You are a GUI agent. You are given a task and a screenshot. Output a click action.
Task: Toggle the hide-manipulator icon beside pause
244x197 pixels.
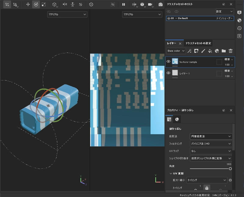coord(113,4)
